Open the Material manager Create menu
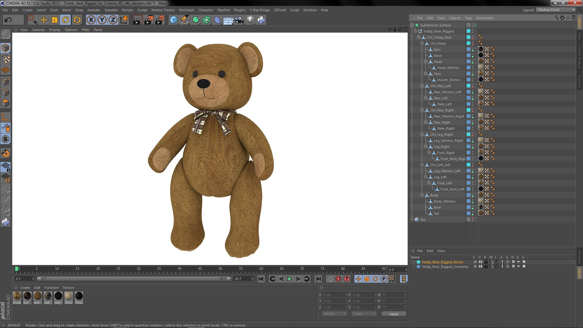This screenshot has height=328, width=583. point(25,288)
